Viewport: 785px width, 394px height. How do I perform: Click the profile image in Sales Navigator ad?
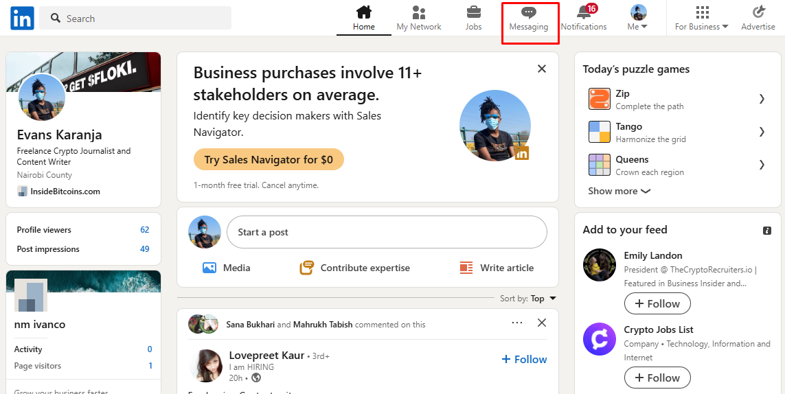(x=495, y=126)
